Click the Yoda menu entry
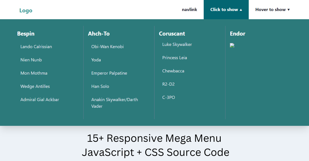Viewport: 309px width, 161px height. click(x=96, y=60)
